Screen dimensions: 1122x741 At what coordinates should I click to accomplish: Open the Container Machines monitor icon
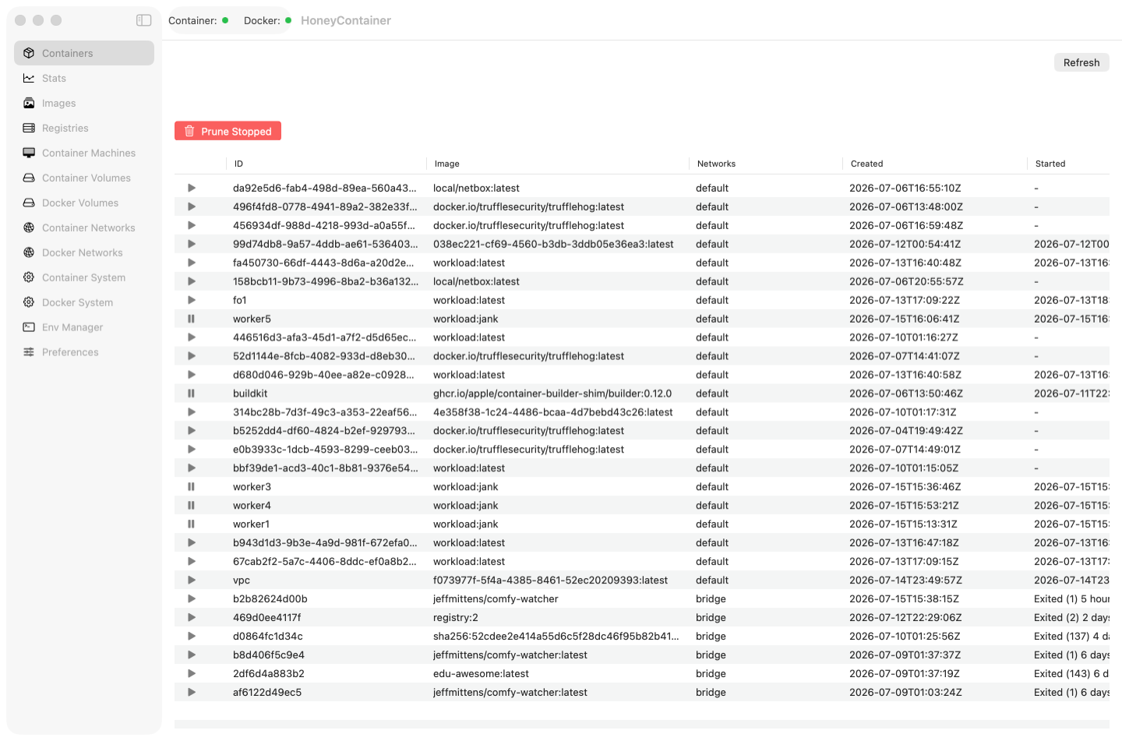(29, 153)
